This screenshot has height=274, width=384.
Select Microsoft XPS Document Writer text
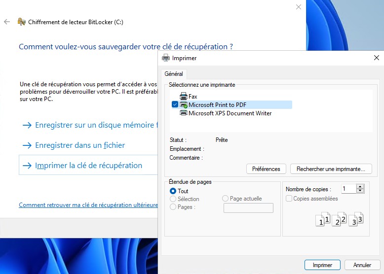pyautogui.click(x=230, y=113)
